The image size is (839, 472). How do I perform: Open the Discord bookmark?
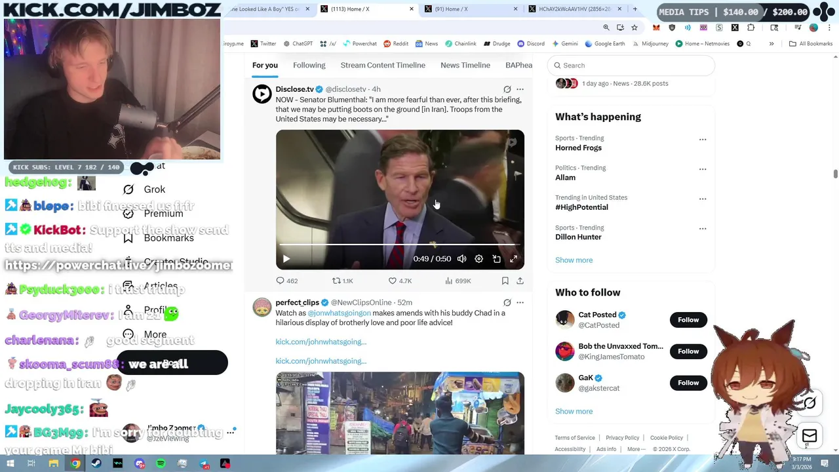(531, 44)
